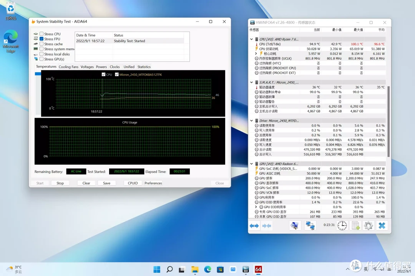Enable Stress cache checkbox

(41, 44)
